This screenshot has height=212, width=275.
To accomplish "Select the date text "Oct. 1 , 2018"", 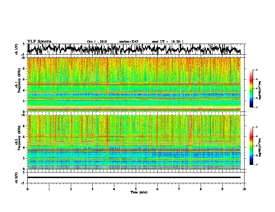I will [97, 42].
